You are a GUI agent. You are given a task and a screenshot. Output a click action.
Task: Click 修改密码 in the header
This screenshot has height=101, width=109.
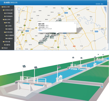tap(98, 4)
